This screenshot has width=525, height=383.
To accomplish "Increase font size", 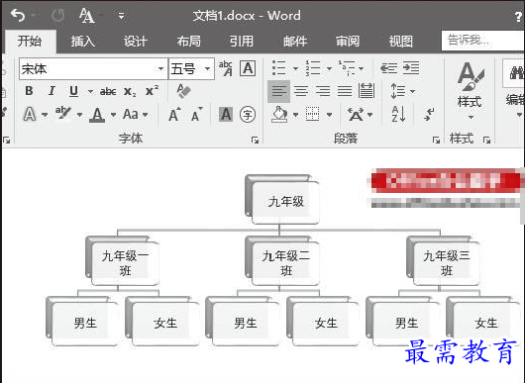I will point(174,115).
